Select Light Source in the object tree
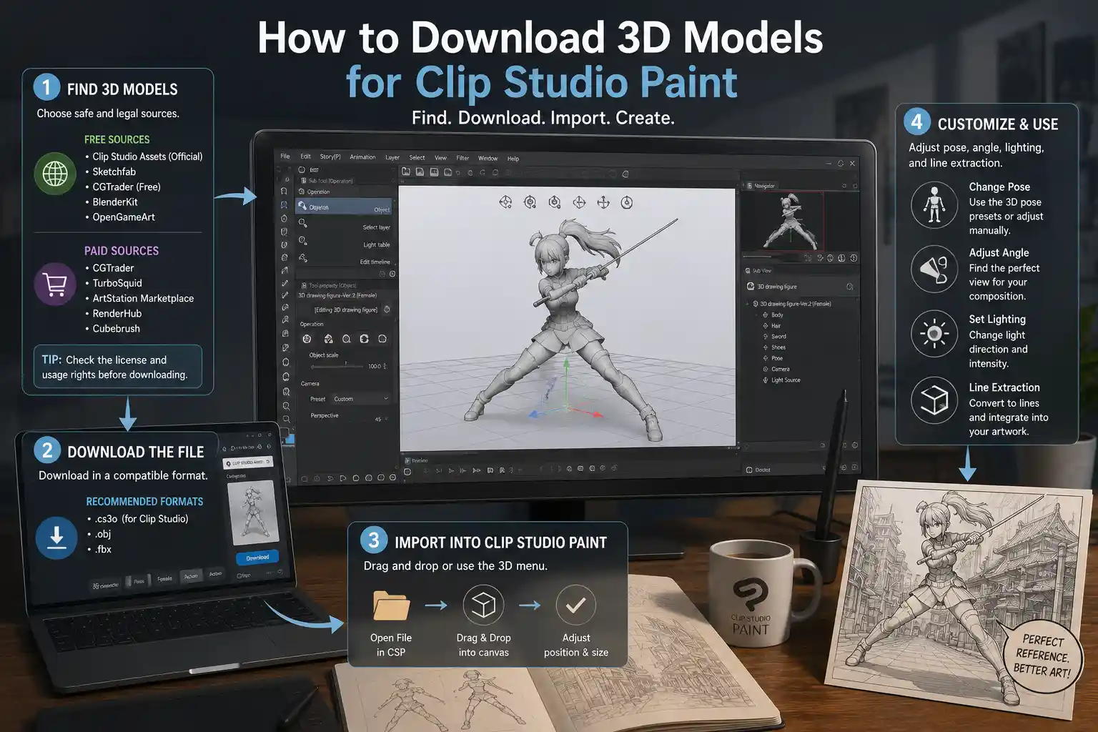This screenshot has height=732, width=1098. point(786,380)
